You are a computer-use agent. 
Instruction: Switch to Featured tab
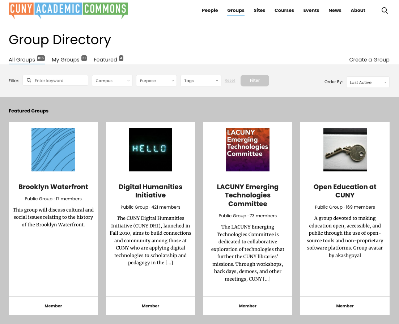click(105, 60)
